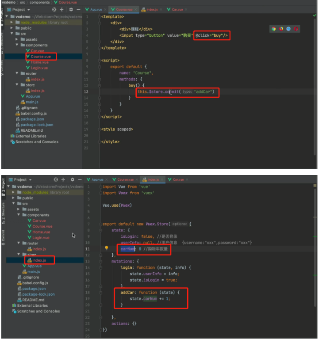Open Structure tool window stripe in lower window
319x339 pixels.
[3, 213]
